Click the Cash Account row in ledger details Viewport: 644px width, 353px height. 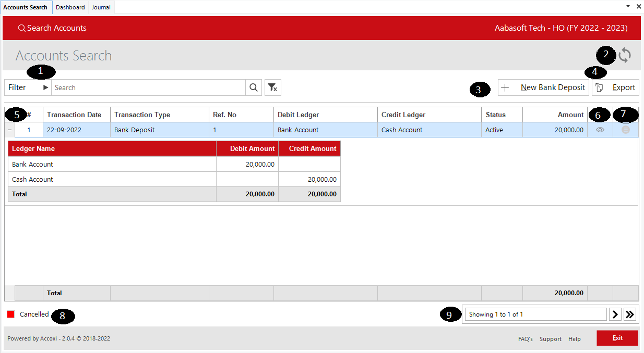click(x=174, y=179)
